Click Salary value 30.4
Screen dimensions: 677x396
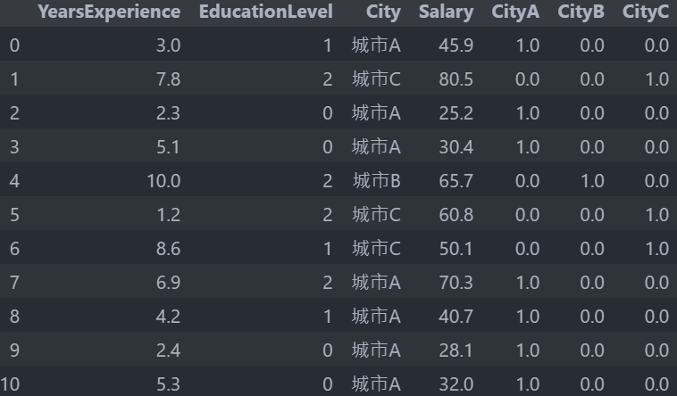456,147
